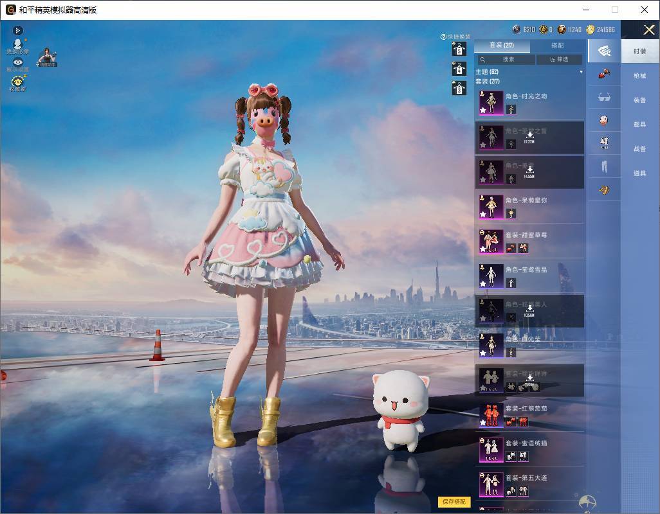Open the 道具 items tab
This screenshot has height=514, width=660.
coord(640,173)
